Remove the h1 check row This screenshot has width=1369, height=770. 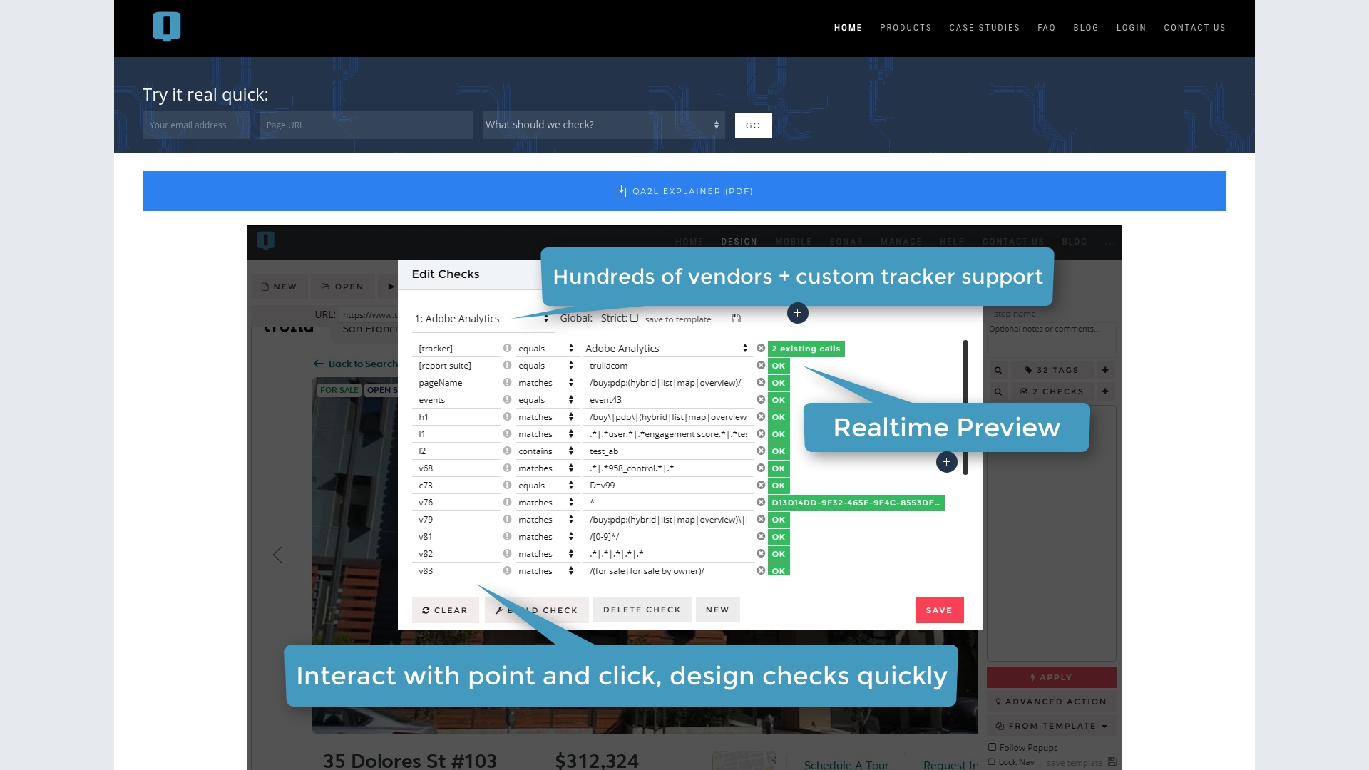tap(761, 417)
